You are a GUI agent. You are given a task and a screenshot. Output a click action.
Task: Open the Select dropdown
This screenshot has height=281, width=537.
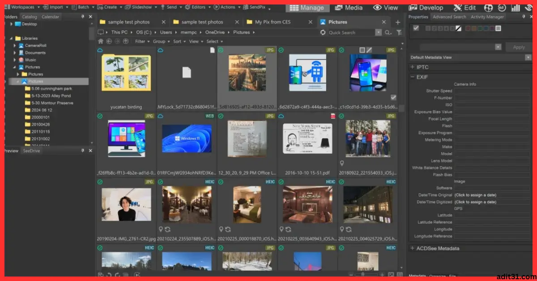pyautogui.click(x=214, y=41)
